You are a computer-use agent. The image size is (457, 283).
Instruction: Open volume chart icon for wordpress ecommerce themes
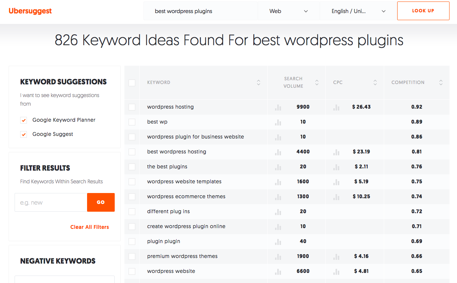tap(278, 197)
